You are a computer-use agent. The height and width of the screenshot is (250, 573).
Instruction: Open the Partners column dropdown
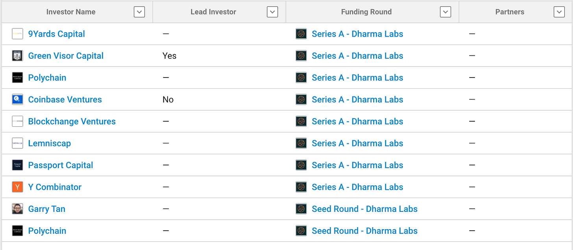click(559, 12)
